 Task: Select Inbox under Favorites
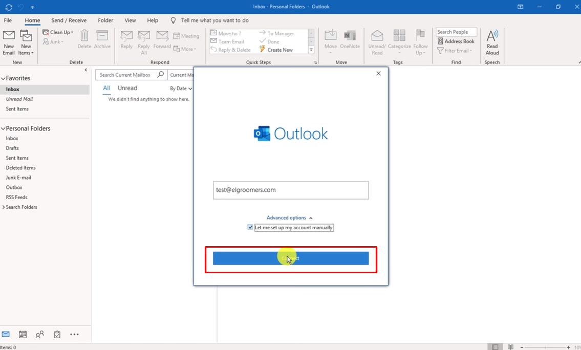(x=45, y=89)
